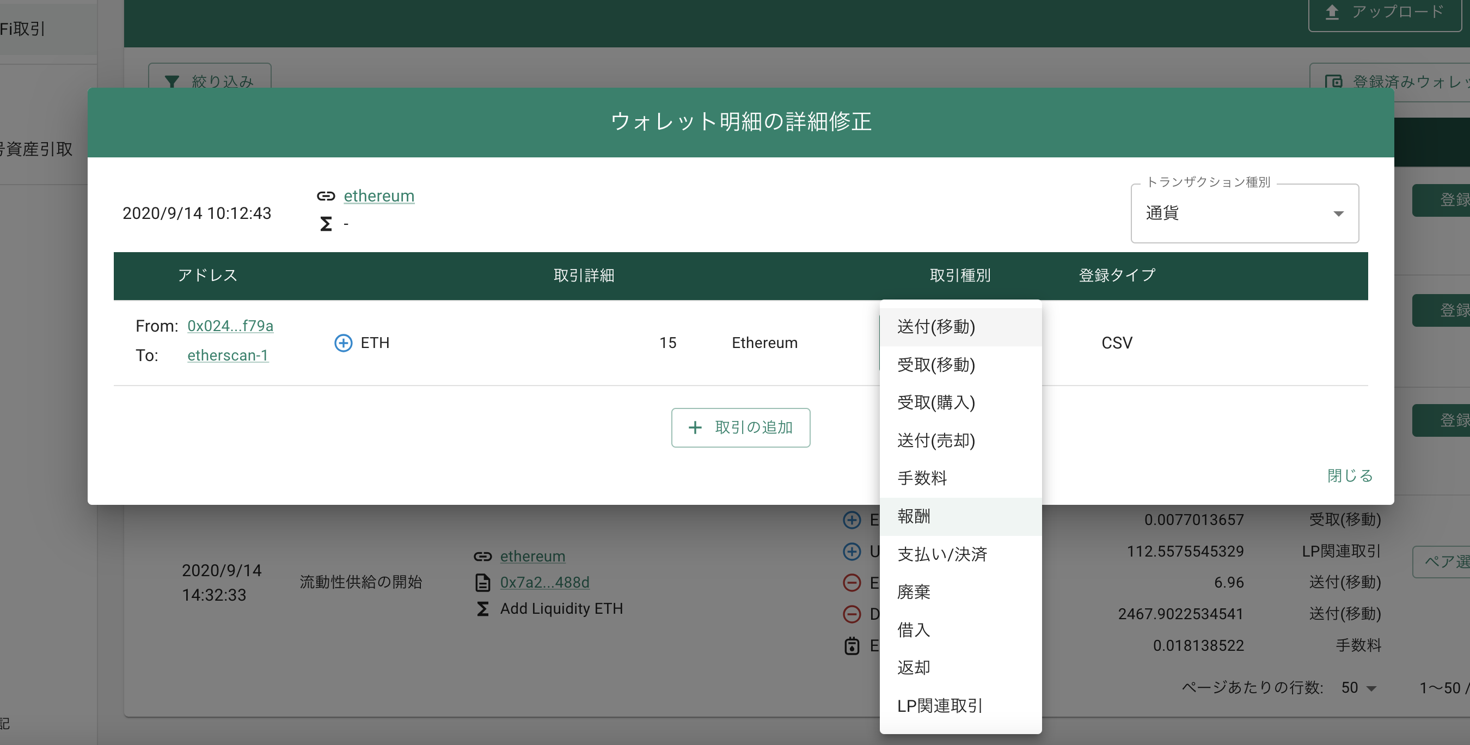Click the minus icon on the 2467.9022534541 row

tap(852, 614)
